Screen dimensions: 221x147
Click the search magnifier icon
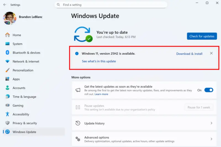pos(59,5)
